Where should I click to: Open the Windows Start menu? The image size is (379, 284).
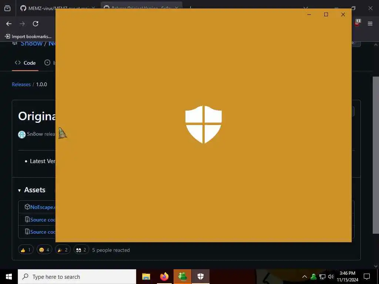[x=9, y=277]
